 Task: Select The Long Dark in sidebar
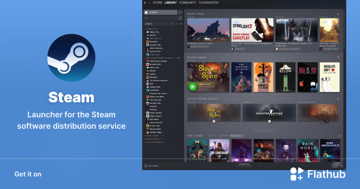(154, 100)
